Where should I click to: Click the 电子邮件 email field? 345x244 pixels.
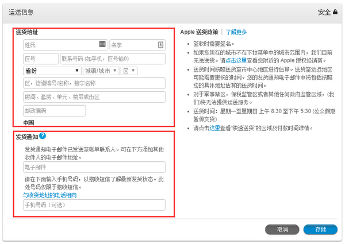[94, 167]
